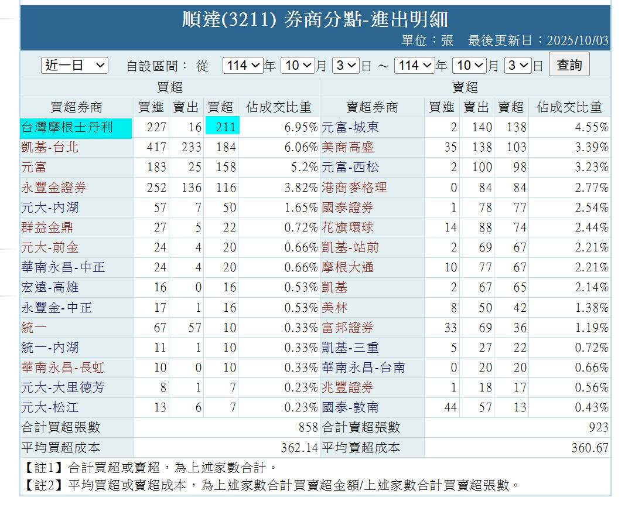
Task: Open the starting day 3 dropdown
Action: click(x=344, y=66)
